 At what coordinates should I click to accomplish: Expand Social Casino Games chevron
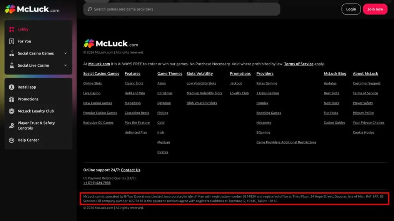coord(65,53)
